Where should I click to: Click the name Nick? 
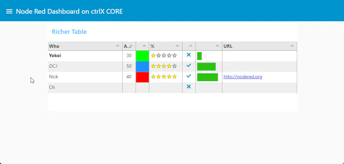coord(53,77)
